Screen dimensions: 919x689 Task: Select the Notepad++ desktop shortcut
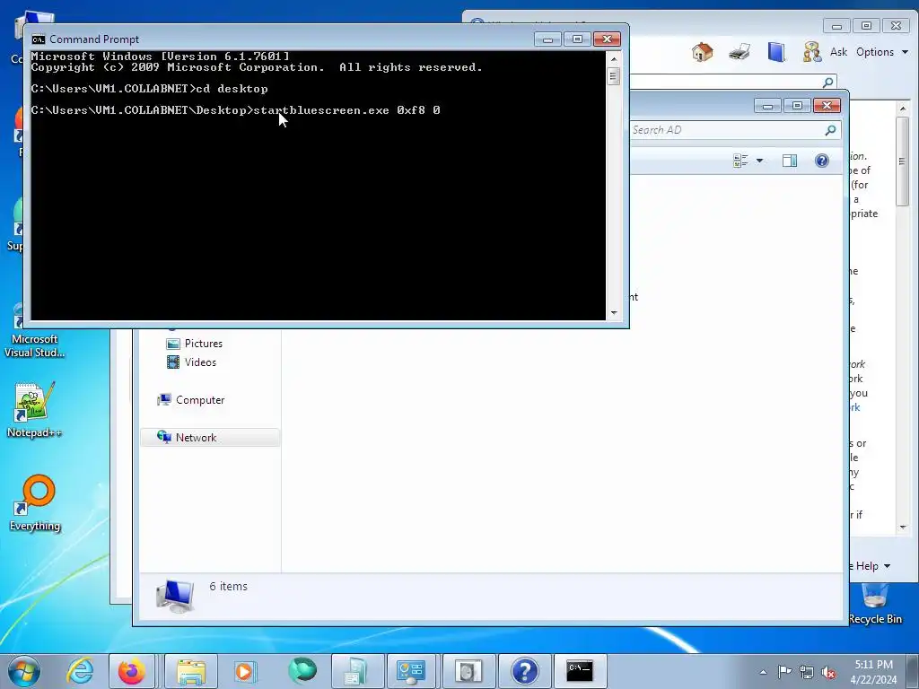click(x=34, y=410)
